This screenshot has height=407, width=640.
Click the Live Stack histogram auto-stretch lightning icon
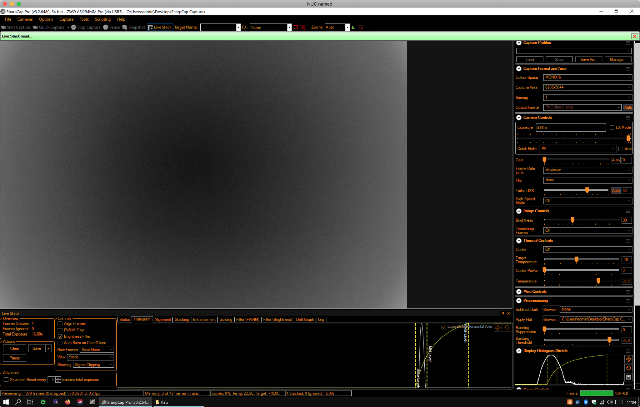498,327
